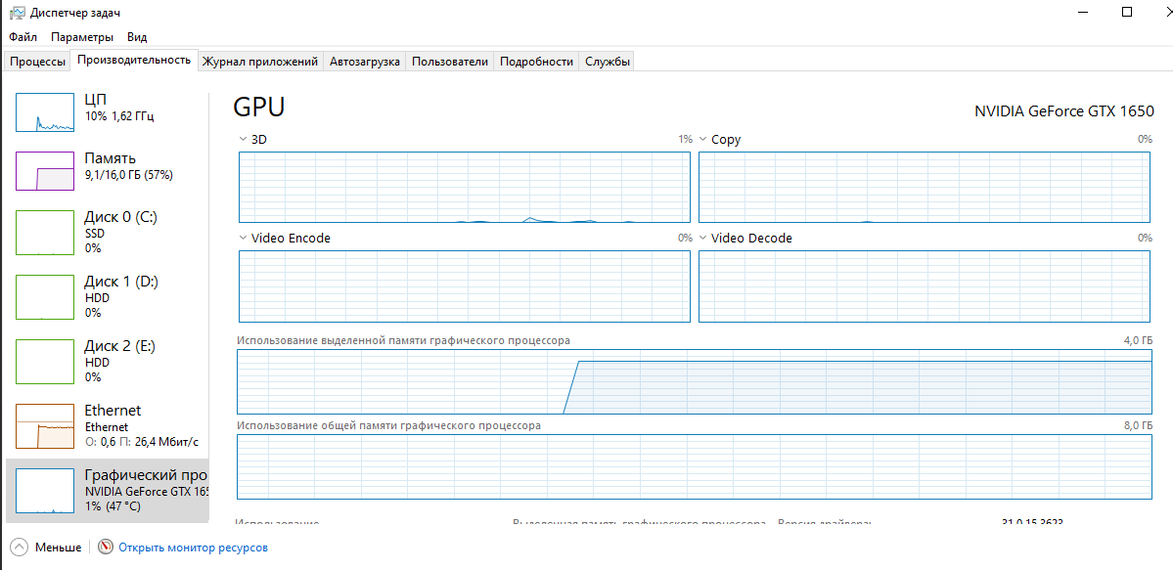Screen dimensions: 1173x570
Task: Select Диск 1 (D:) HDD graph icon
Action: pyautogui.click(x=45, y=297)
